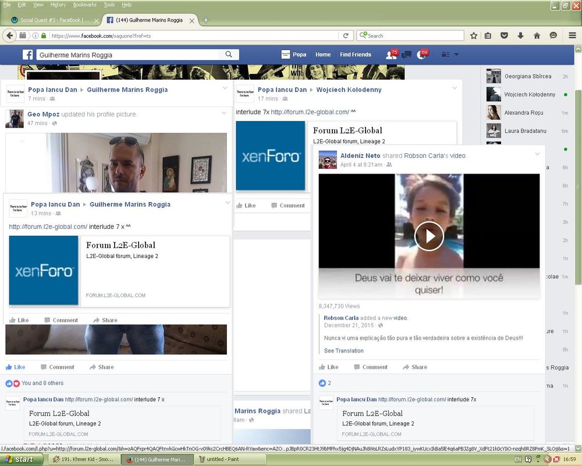The width and height of the screenshot is (582, 466).
Task: Open Facebook friend requests icon
Action: [392, 55]
